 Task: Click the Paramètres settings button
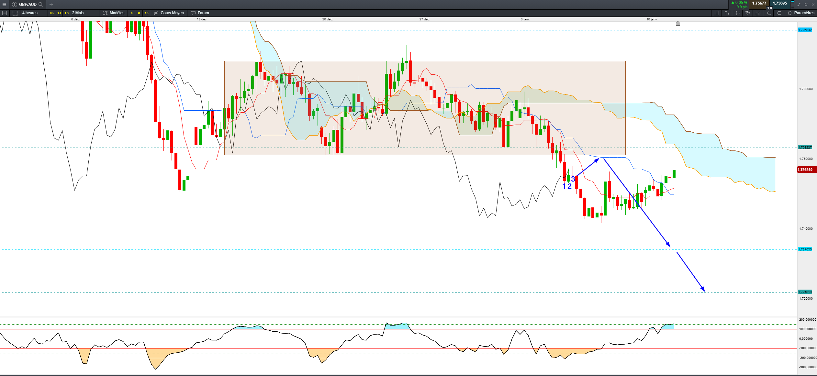(801, 13)
